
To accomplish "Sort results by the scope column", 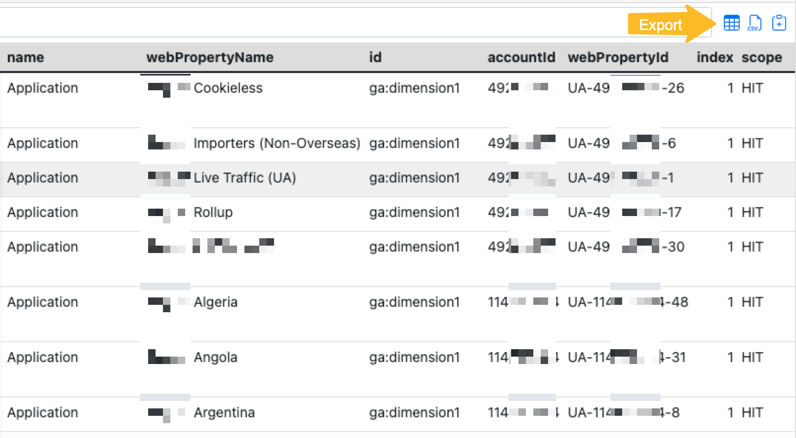I will (x=761, y=57).
